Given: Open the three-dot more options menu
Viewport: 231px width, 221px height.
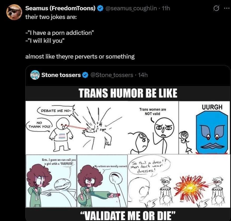Looking at the screenshot, I should [x=226, y=8].
